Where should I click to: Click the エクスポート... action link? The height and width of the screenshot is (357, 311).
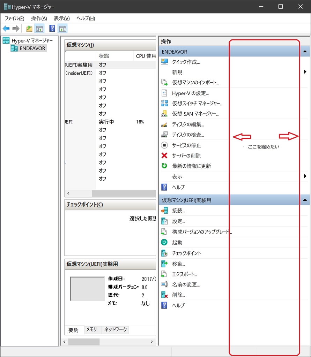184,274
